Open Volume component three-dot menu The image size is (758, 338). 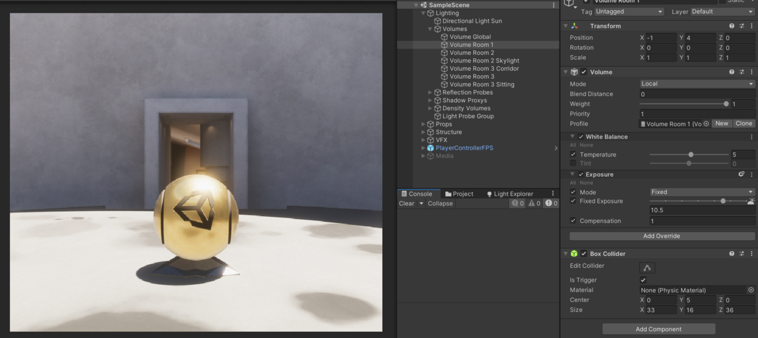752,72
